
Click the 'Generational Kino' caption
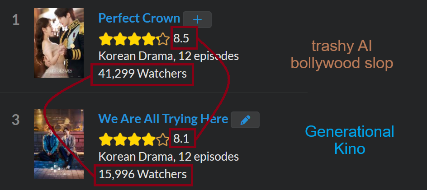[x=349, y=140]
